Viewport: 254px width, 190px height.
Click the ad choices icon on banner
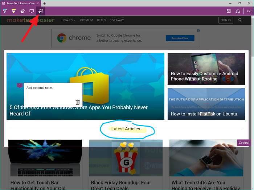pos(198,30)
